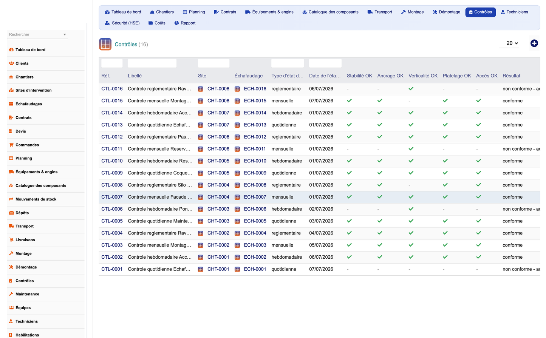Open Transport in the sidebar

pos(25,226)
